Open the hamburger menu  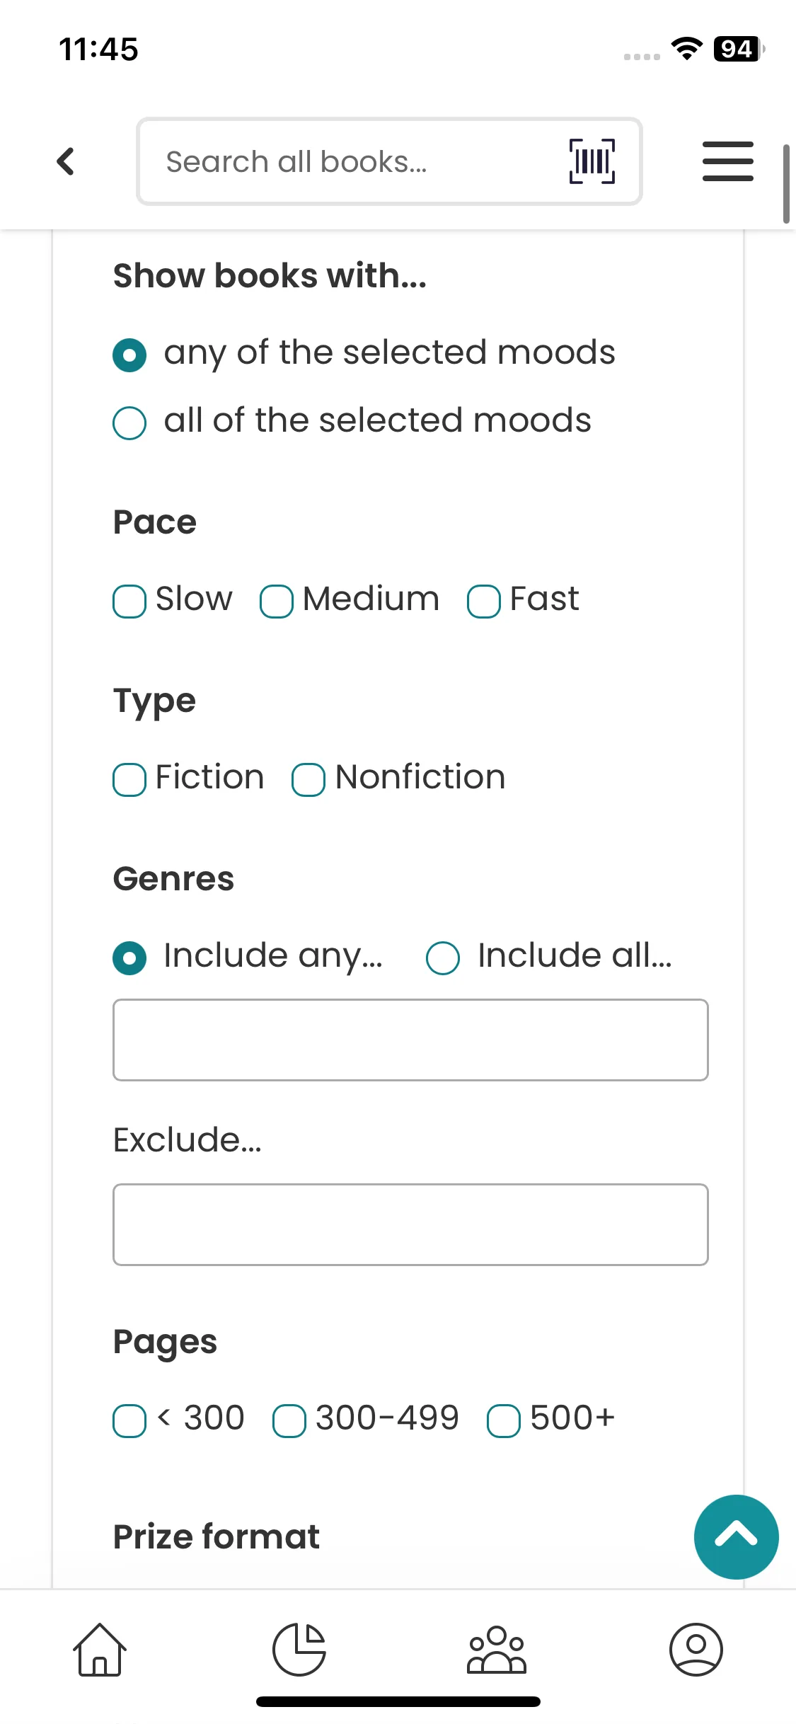pyautogui.click(x=727, y=161)
